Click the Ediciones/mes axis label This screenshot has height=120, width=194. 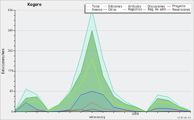tap(3, 61)
